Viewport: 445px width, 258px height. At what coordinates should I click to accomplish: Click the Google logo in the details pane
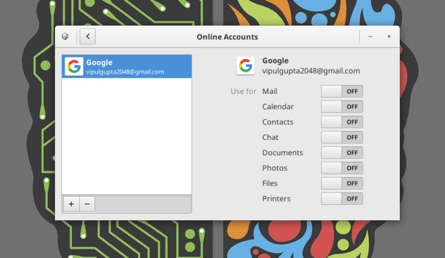click(246, 66)
